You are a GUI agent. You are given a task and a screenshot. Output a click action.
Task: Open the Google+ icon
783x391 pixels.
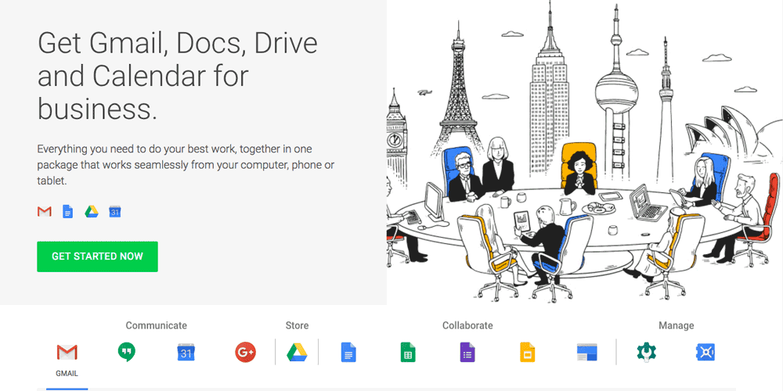click(x=245, y=352)
